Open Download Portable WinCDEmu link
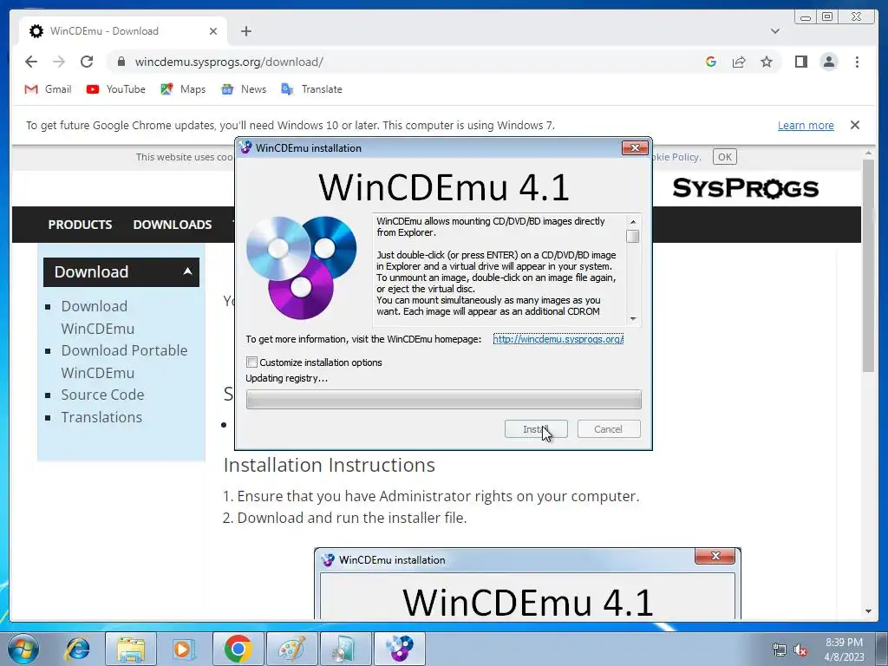 [x=124, y=362]
